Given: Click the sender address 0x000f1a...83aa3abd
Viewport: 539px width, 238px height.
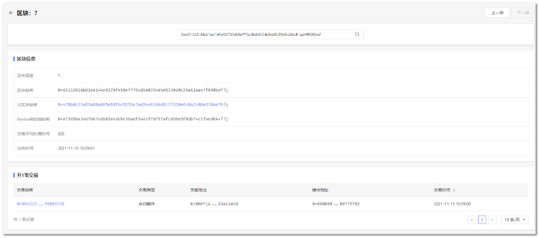Looking at the screenshot, I should (x=214, y=203).
